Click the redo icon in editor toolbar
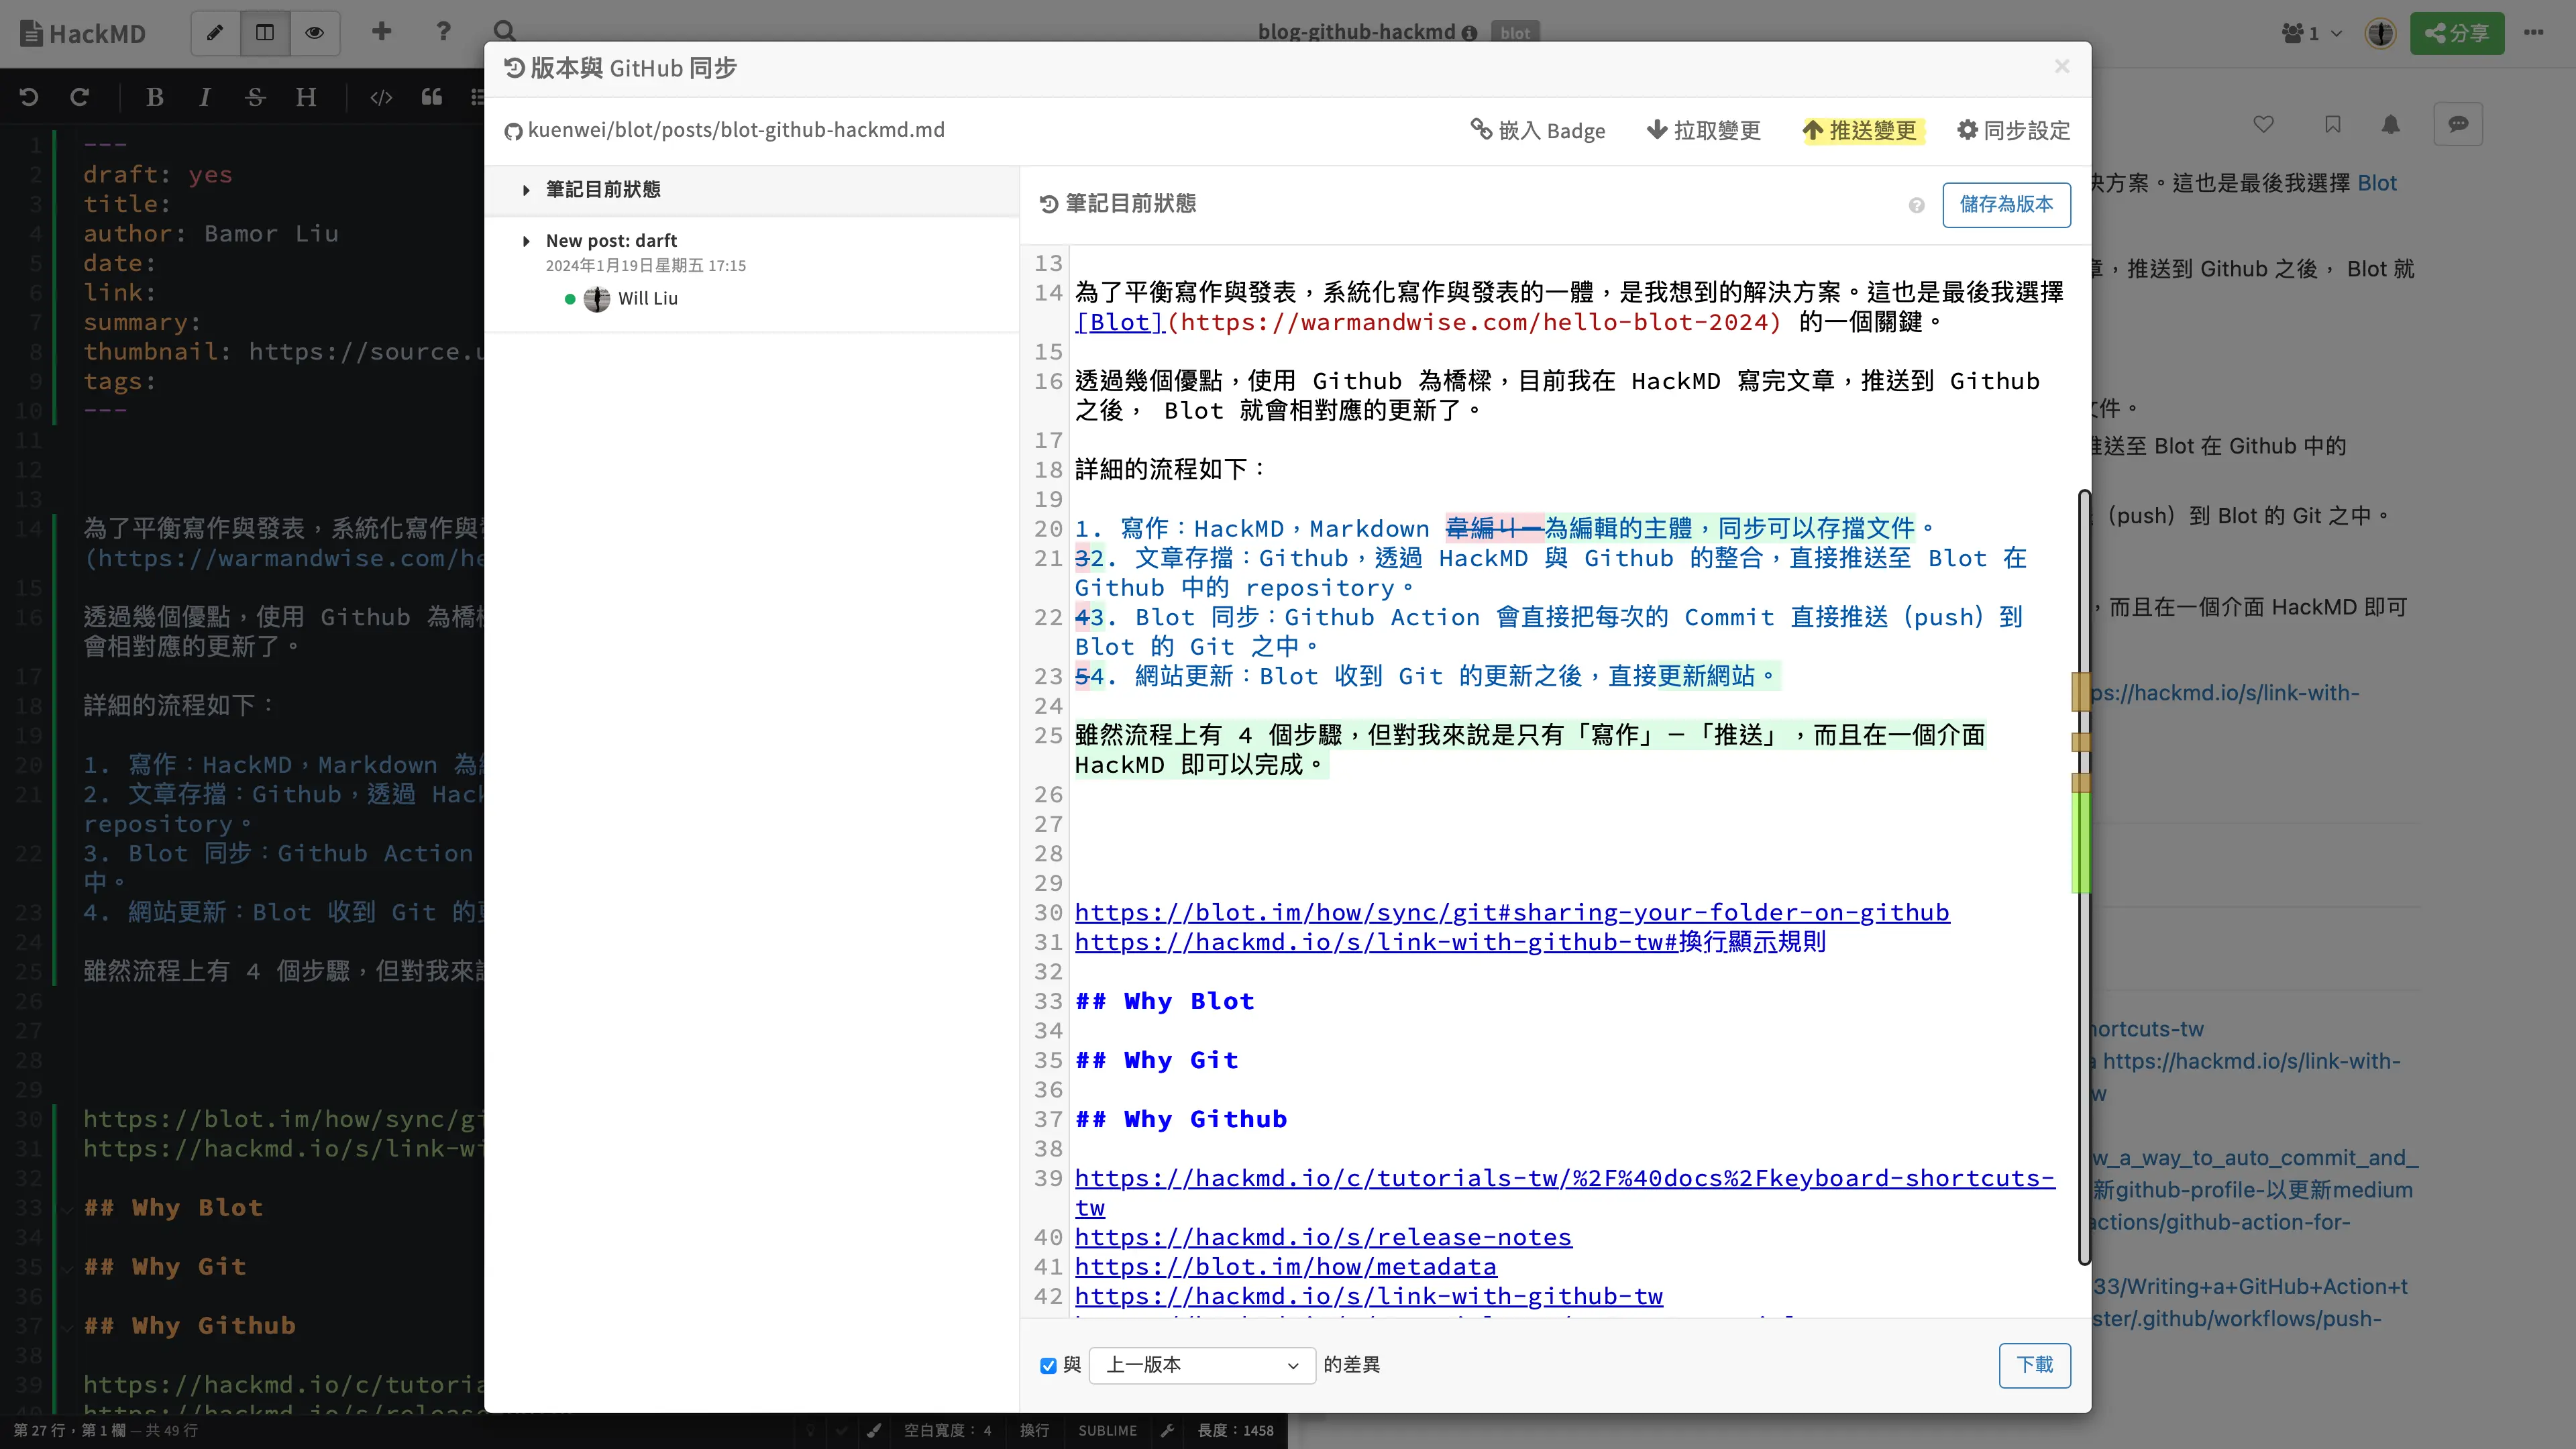 [x=80, y=97]
